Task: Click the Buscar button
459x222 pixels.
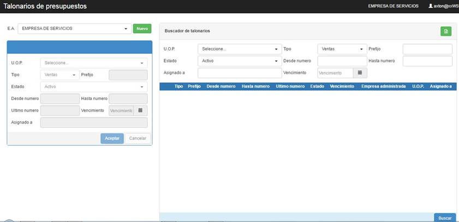Action: [445, 218]
